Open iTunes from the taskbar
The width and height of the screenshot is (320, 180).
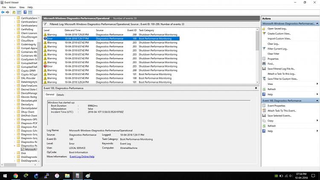(57, 176)
